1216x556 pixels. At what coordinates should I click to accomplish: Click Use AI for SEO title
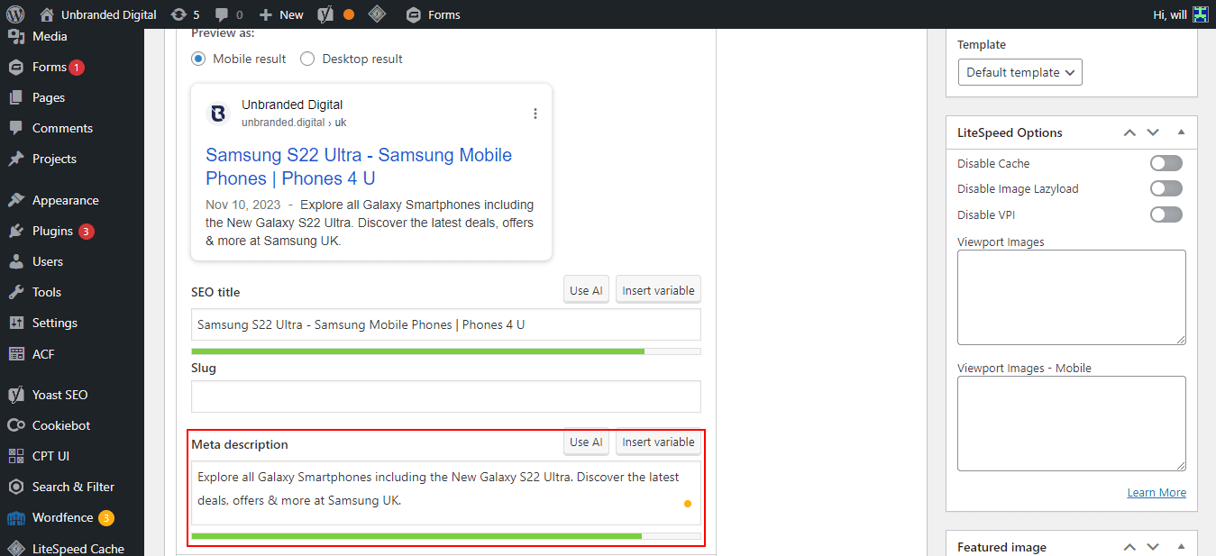tap(586, 290)
